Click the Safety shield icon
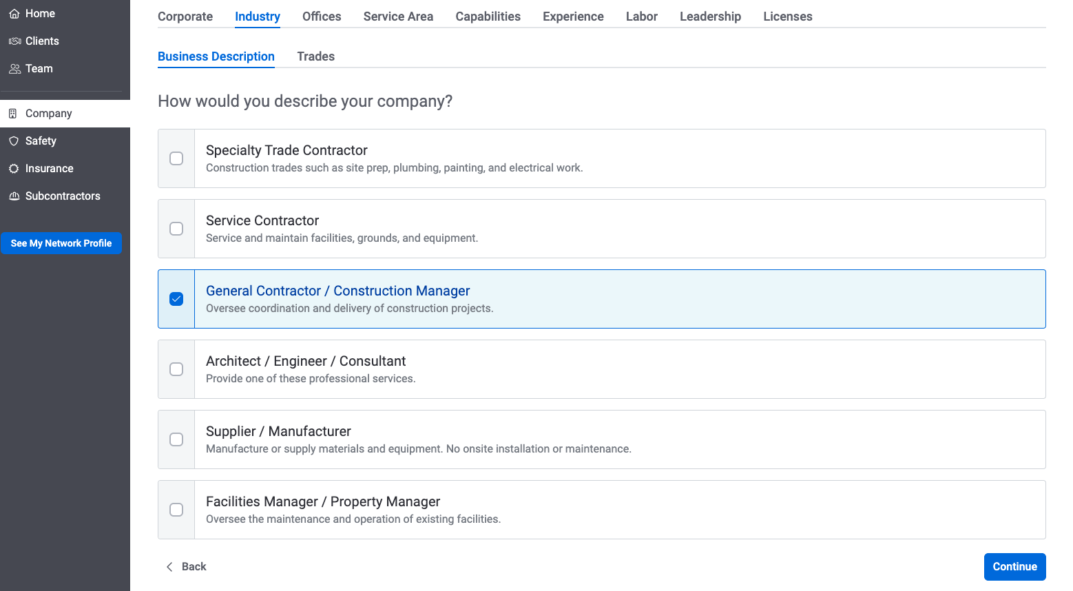This screenshot has height=591, width=1073. click(x=14, y=141)
